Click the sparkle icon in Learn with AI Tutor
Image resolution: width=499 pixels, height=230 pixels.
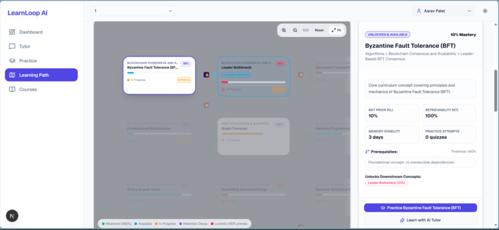[402, 220]
